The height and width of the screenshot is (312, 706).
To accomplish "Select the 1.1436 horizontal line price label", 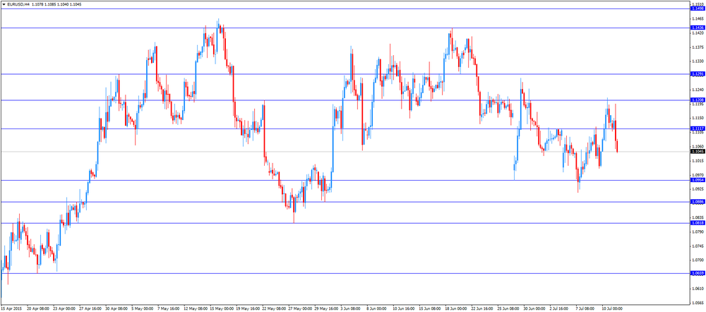I will point(697,28).
